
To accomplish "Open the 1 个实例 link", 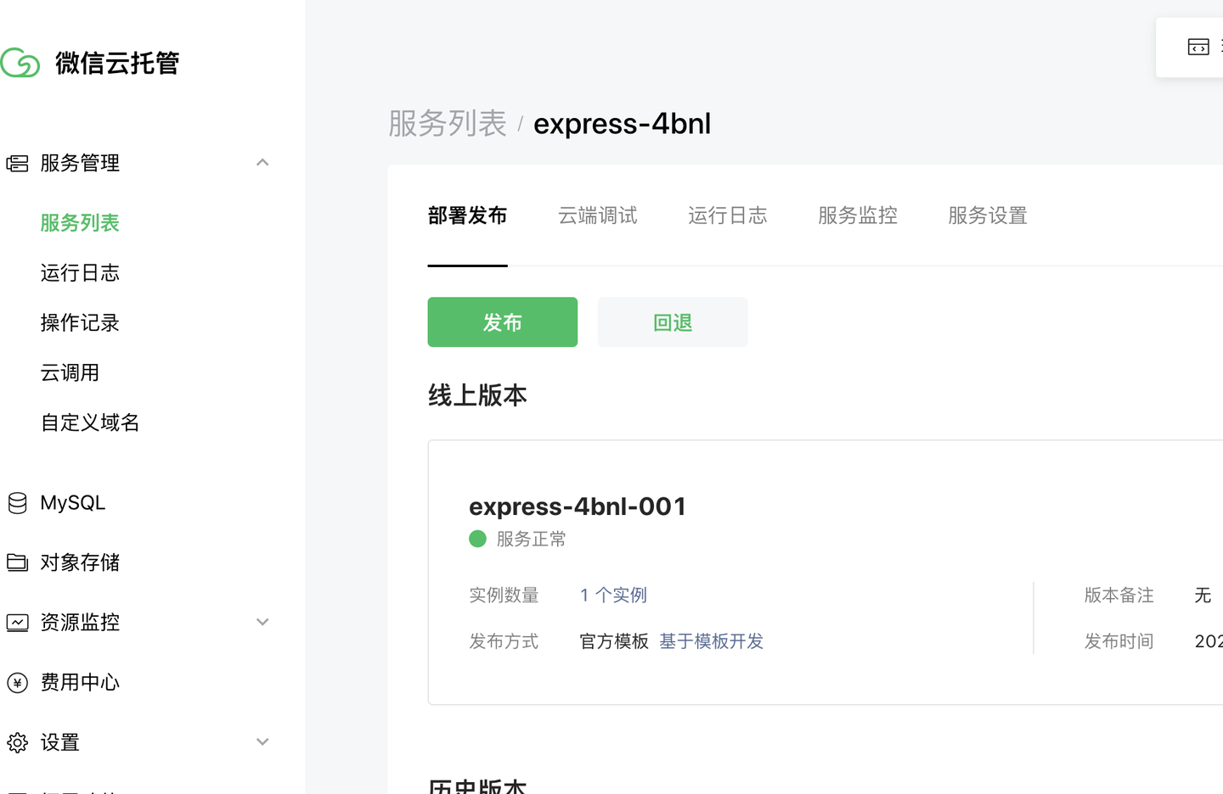I will click(614, 595).
